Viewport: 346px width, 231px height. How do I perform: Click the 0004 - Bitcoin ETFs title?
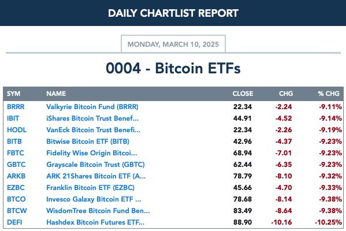coord(173,68)
